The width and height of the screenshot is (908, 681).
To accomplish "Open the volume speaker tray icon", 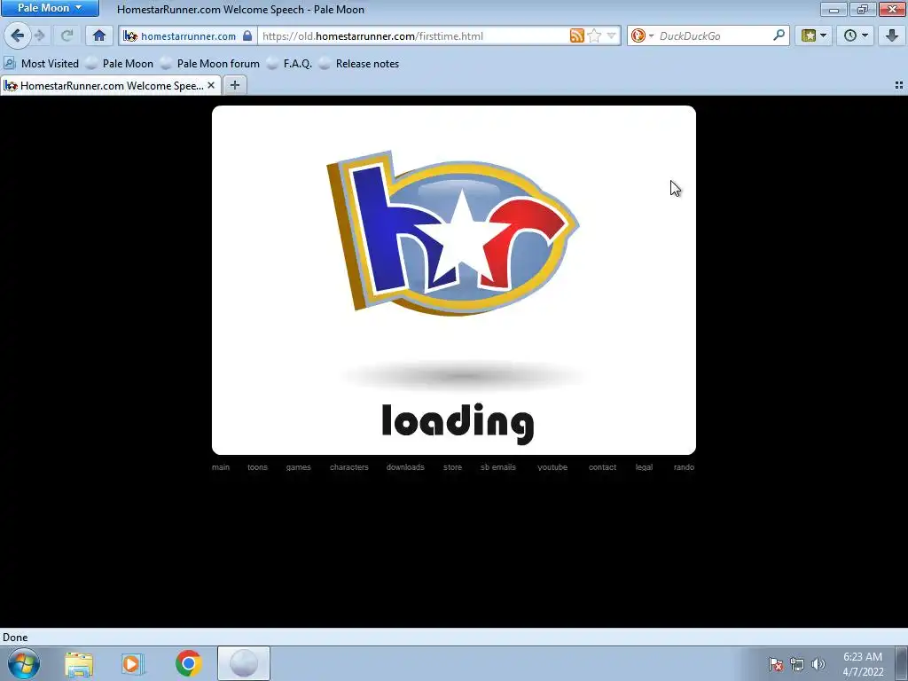I will point(818,664).
